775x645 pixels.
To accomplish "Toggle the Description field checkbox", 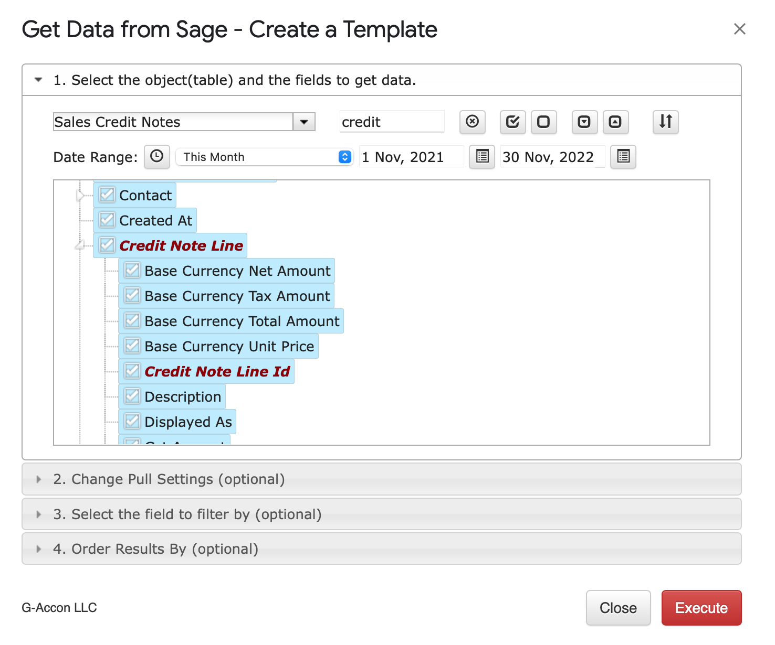I will click(132, 396).
